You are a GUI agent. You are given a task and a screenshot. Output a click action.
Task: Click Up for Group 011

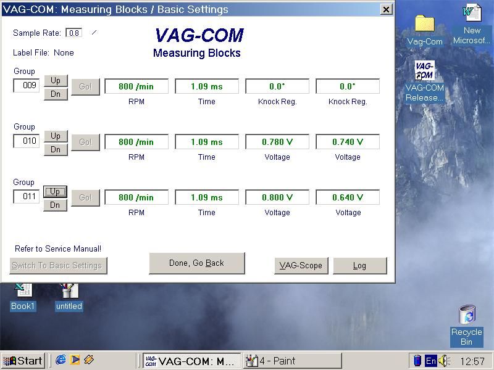(x=55, y=192)
